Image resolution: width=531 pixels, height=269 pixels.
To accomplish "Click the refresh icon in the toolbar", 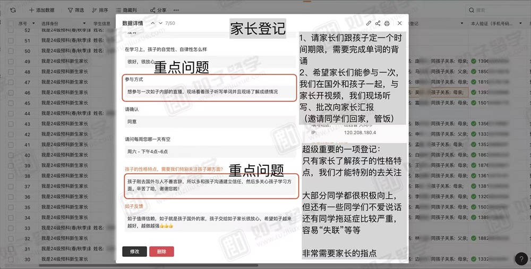I will click(x=13, y=10).
